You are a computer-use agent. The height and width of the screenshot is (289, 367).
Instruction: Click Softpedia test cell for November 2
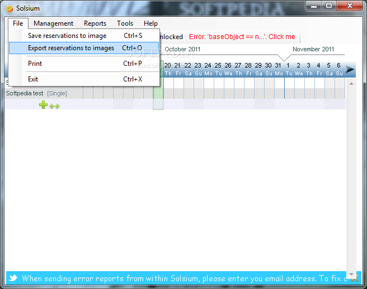point(299,93)
